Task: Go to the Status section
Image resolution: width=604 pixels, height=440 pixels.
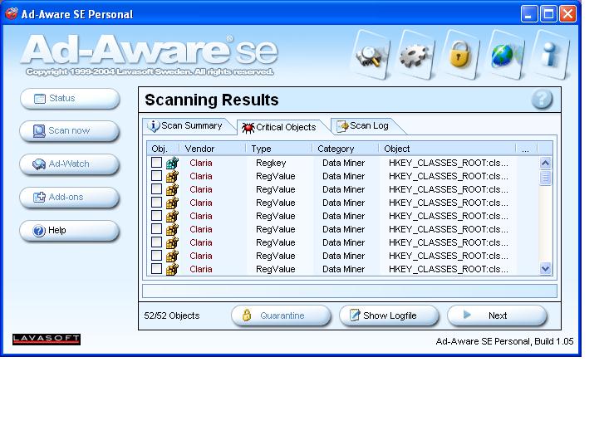Action: click(70, 99)
